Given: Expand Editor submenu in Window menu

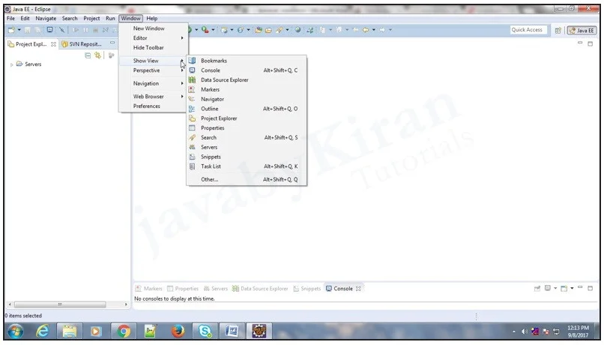Looking at the screenshot, I should point(154,38).
